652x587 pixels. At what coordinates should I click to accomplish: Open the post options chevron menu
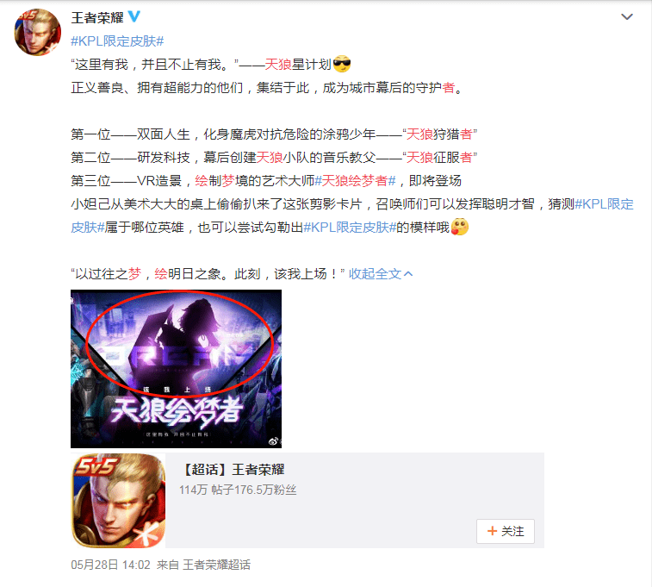pos(627,16)
